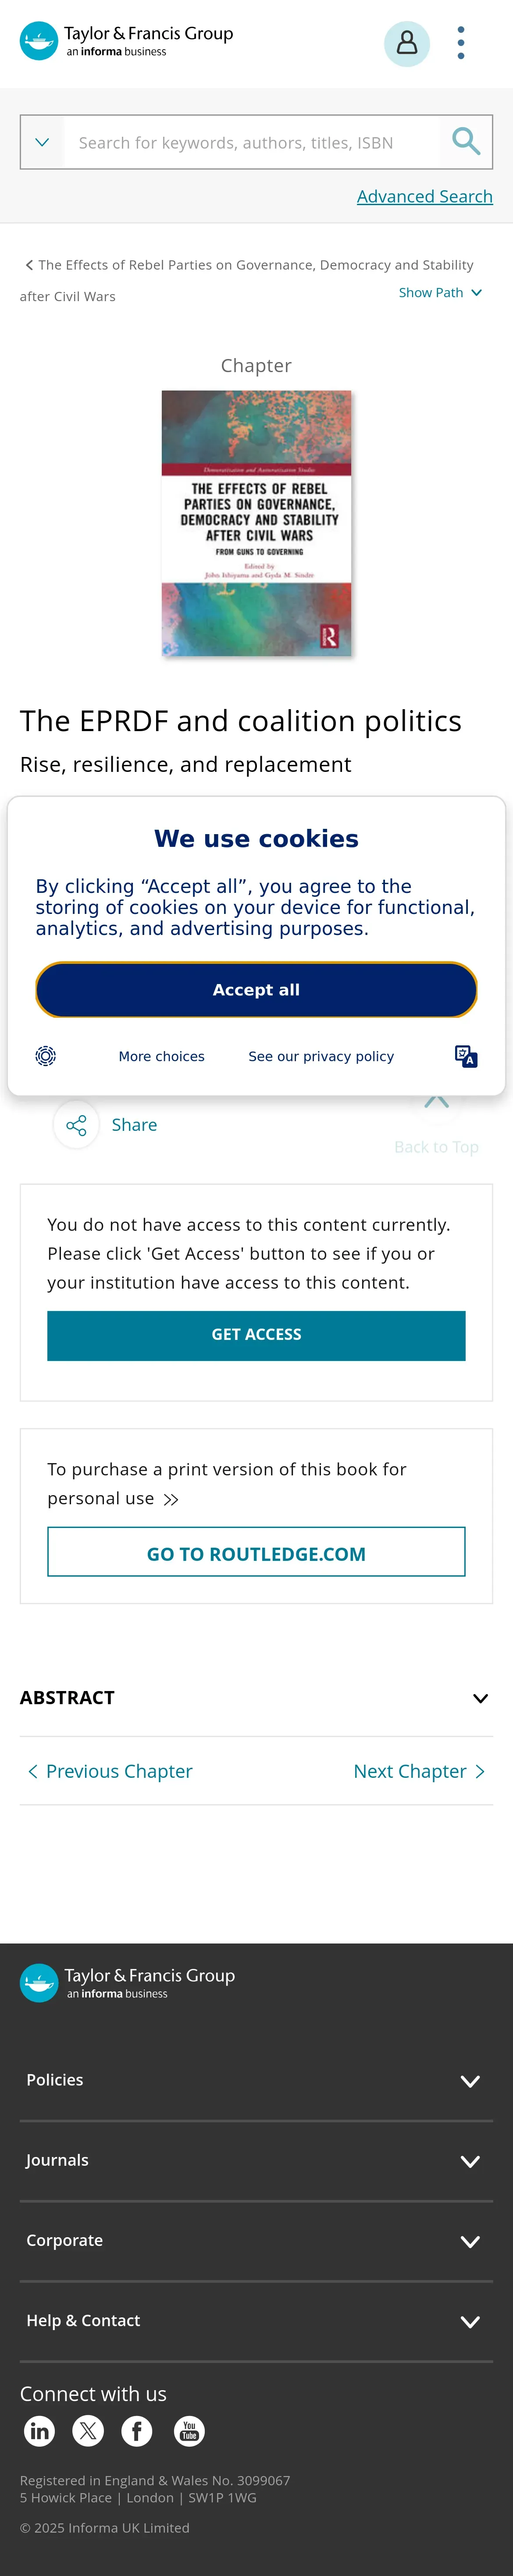The height and width of the screenshot is (2576, 513).
Task: Open the YouTube channel icon
Action: point(189,2430)
